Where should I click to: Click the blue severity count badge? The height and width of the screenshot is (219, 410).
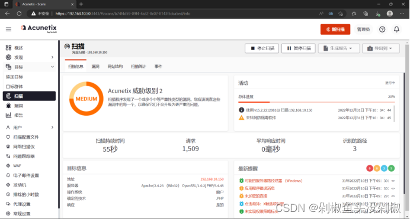coord(384,168)
